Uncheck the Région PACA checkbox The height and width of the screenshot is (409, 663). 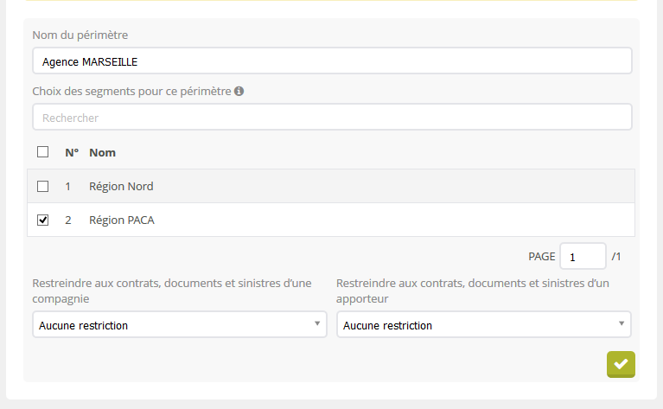[43, 220]
